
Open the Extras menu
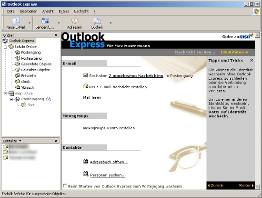point(64,11)
